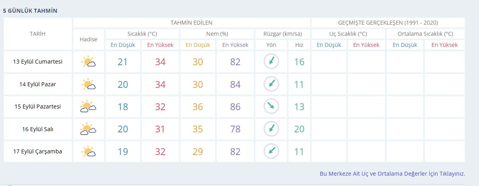Click the 14 Eylül Pazar weather icon

(x=88, y=84)
